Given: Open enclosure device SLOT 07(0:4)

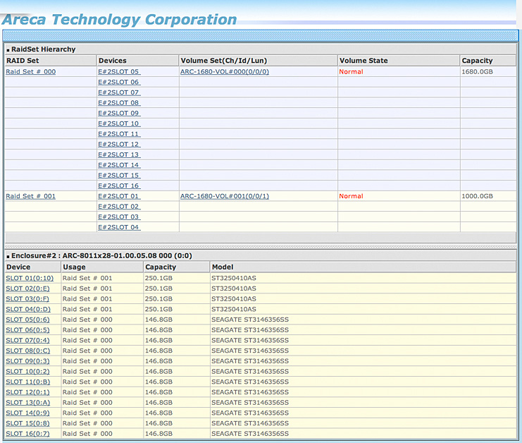Looking at the screenshot, I should tap(27, 340).
